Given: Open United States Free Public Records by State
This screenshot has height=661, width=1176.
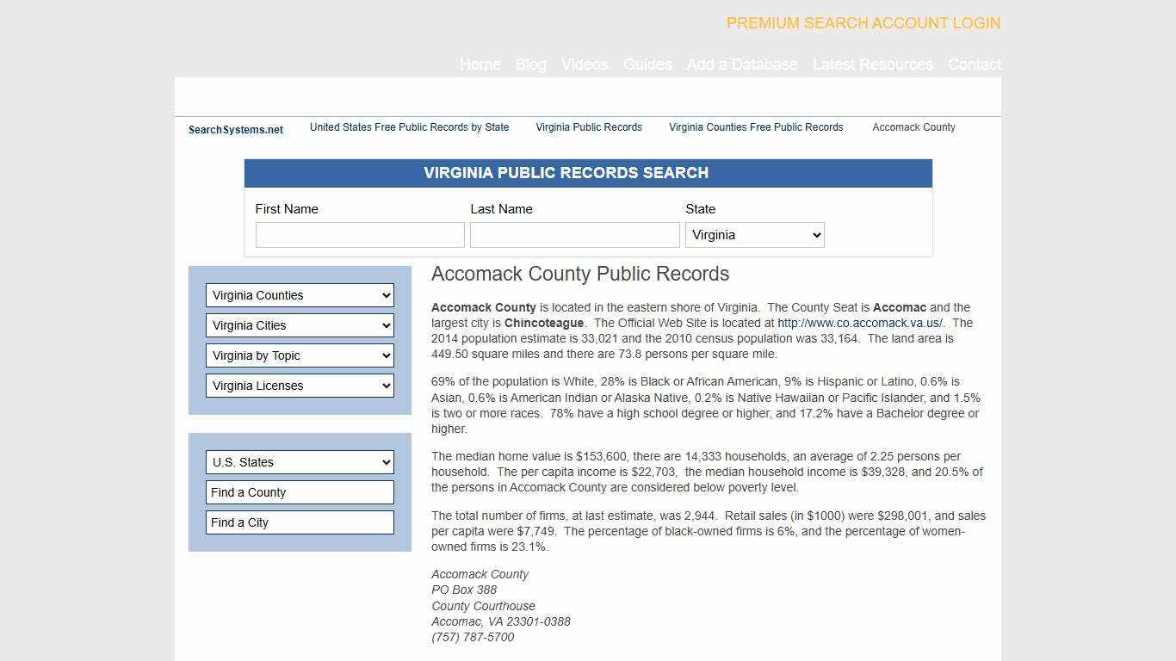Looking at the screenshot, I should click(x=409, y=127).
